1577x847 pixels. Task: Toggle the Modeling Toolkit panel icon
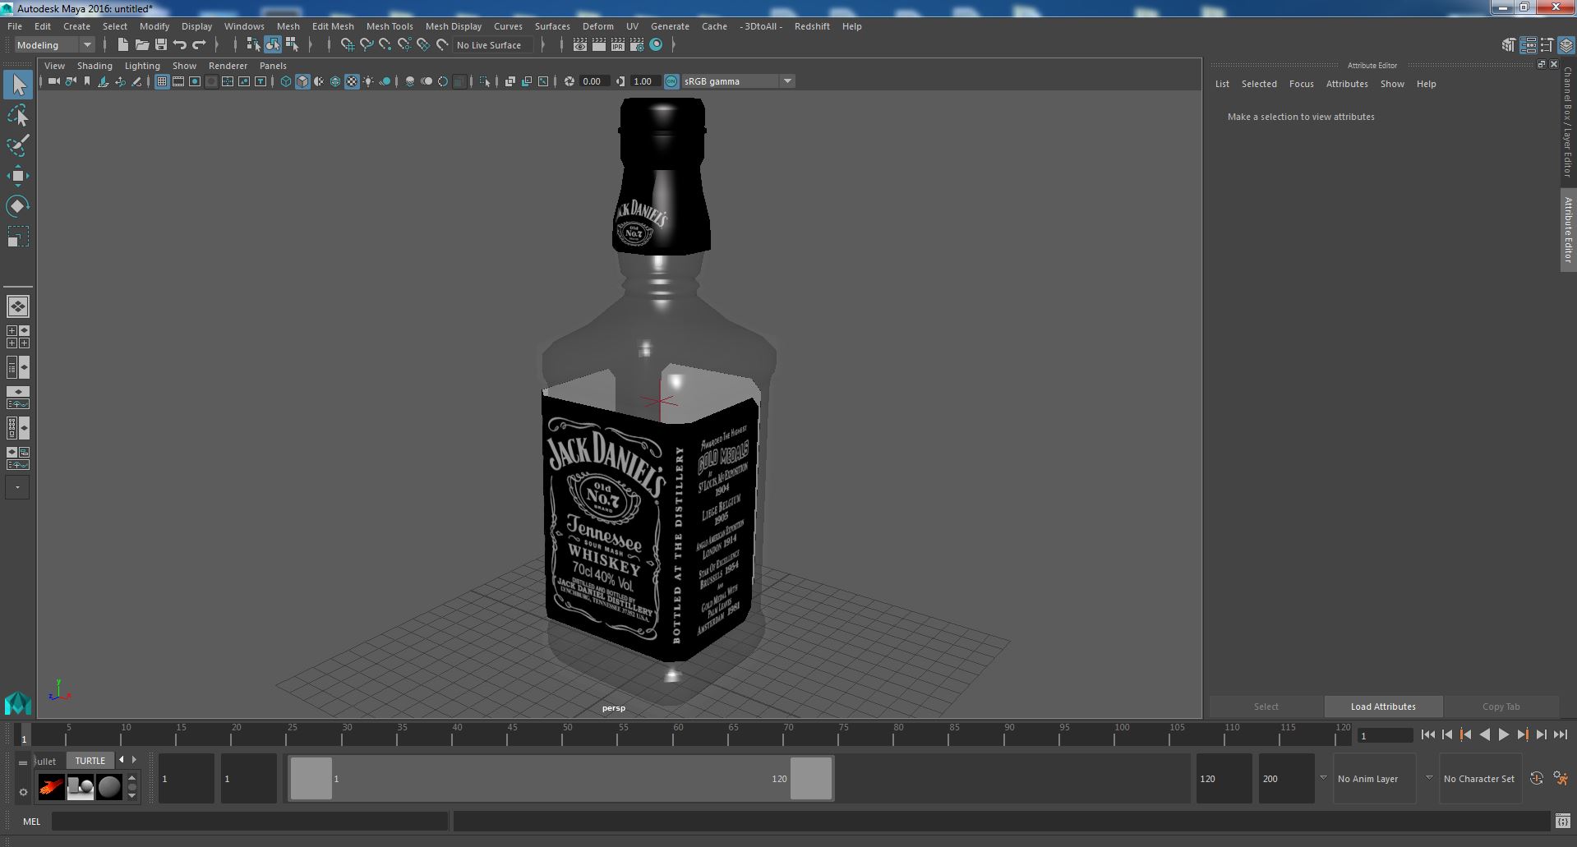[x=1509, y=45]
